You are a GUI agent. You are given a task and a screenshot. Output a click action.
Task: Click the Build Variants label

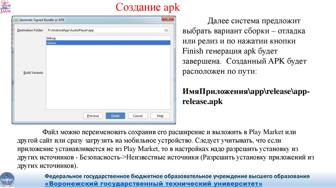pyautogui.click(x=33, y=72)
